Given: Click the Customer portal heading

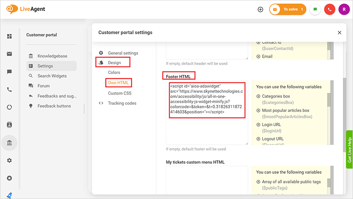Looking at the screenshot, I should (42, 35).
